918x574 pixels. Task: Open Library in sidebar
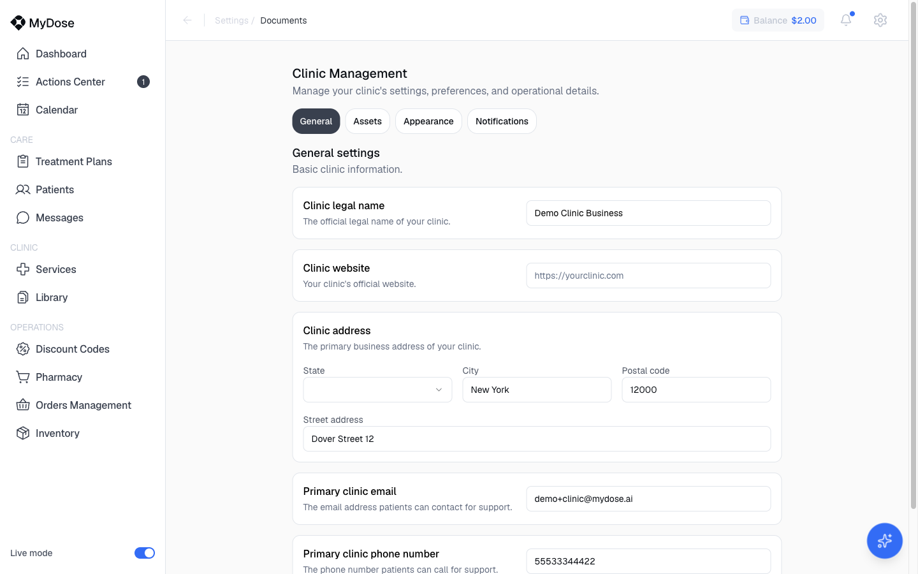tap(83, 297)
